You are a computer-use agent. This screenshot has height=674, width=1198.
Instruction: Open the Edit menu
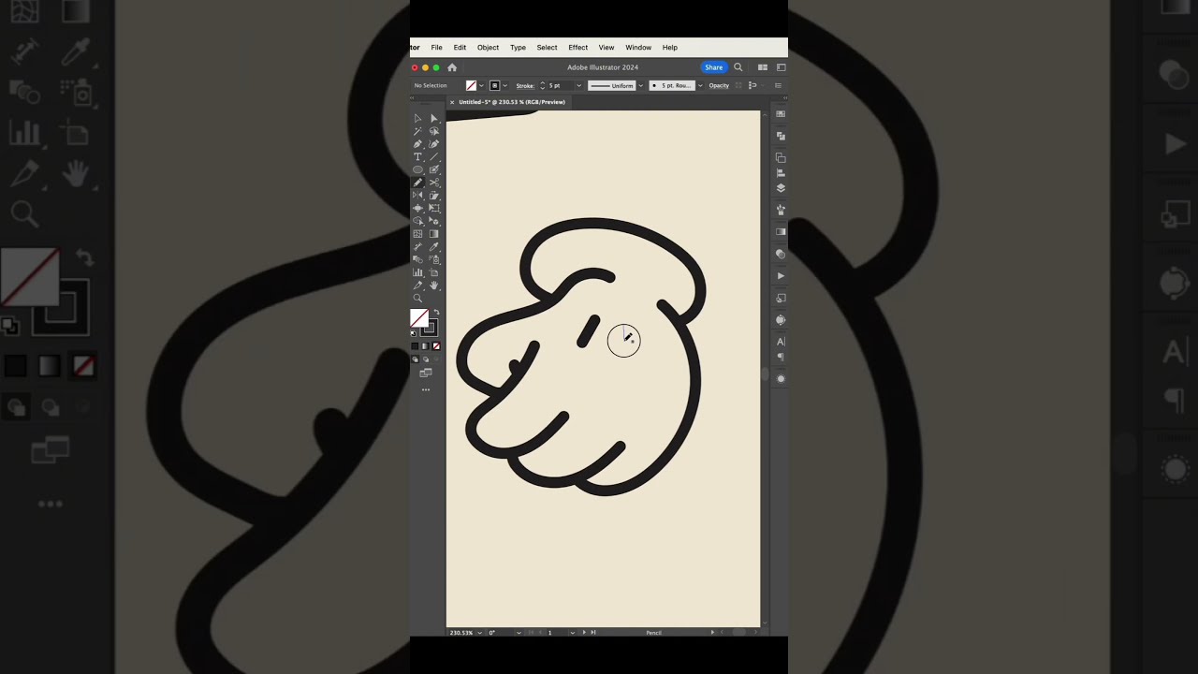(460, 48)
